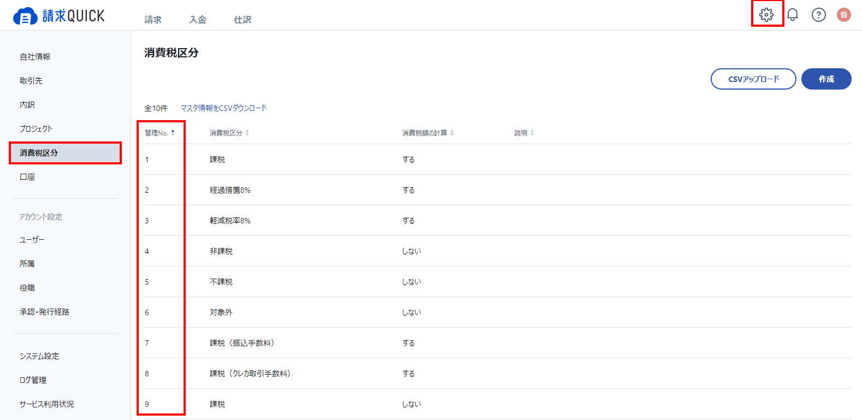Go to 自社情報 in sidebar

pos(35,57)
